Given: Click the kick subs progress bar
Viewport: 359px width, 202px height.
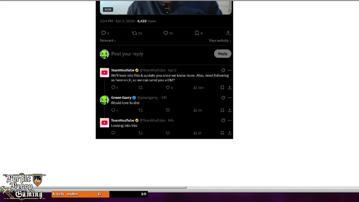Looking at the screenshot, I should click(100, 194).
